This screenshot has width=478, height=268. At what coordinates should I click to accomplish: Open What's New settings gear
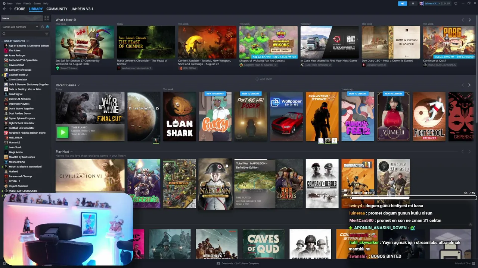(75, 20)
